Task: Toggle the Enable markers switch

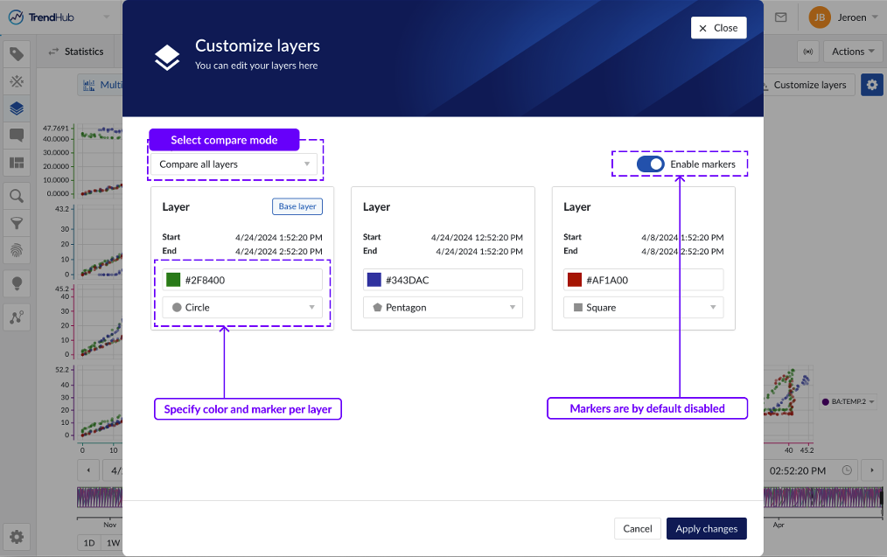Action: [650, 164]
